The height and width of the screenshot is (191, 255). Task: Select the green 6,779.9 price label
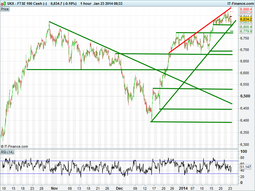click(x=246, y=31)
